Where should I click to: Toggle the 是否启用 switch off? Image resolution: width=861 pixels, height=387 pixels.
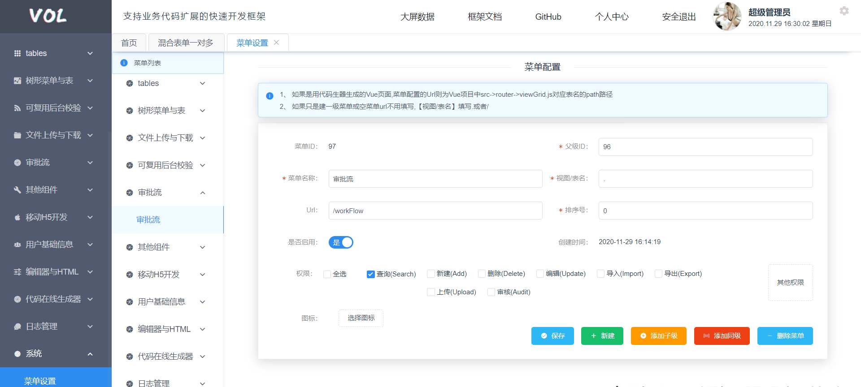341,242
